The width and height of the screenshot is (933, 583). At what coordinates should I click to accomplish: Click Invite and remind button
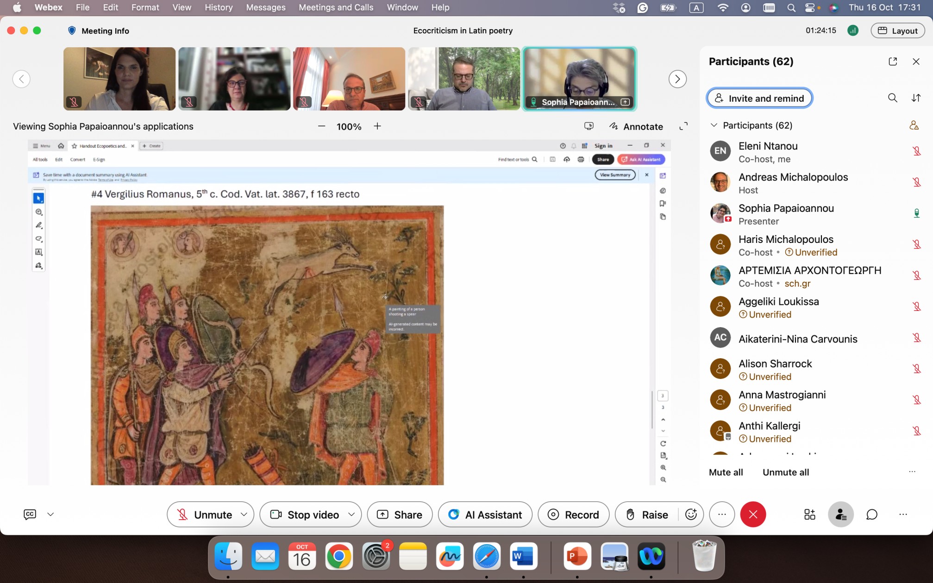[759, 98]
